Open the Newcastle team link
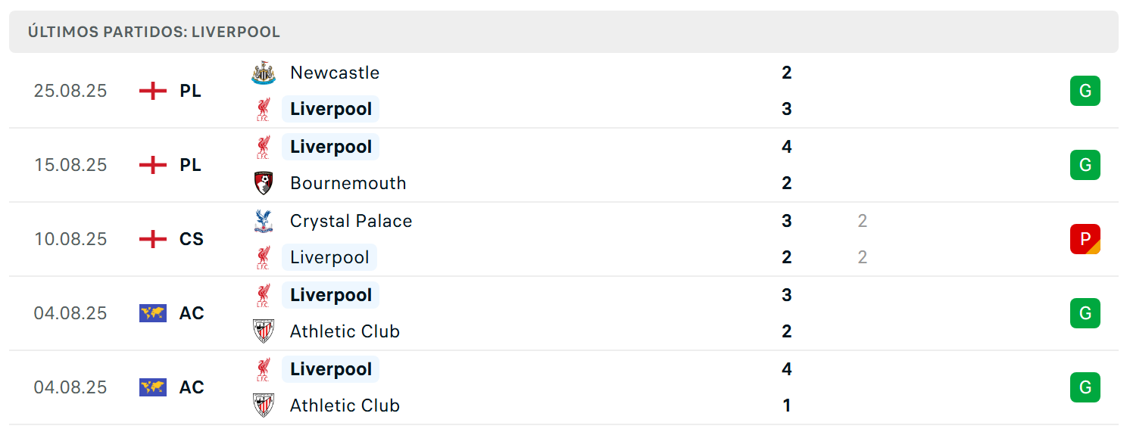Viewport: 1130px width, 435px height. pyautogui.click(x=335, y=73)
